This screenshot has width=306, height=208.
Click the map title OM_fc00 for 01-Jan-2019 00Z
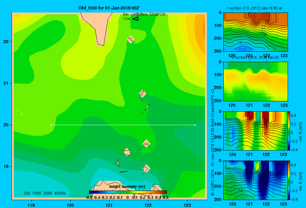coord(109,8)
